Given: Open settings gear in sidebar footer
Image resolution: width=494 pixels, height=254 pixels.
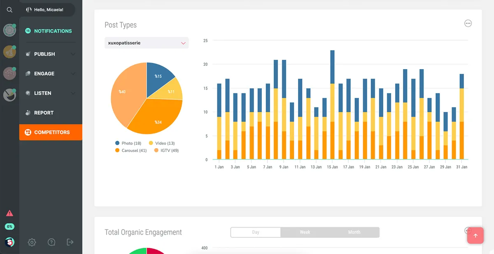Looking at the screenshot, I should [x=32, y=242].
